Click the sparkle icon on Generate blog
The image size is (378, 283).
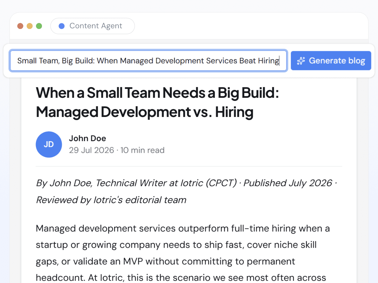click(301, 61)
